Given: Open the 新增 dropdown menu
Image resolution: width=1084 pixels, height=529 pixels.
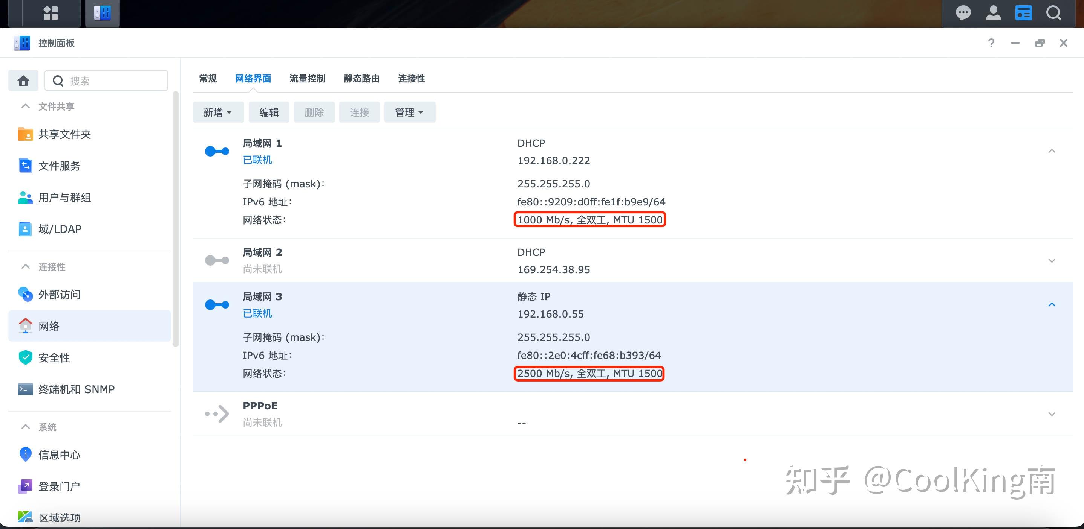Looking at the screenshot, I should (x=218, y=112).
